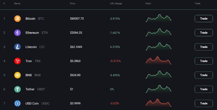Viewport: 217px width, 110px height.
Task: Click the blue Litecoin coin icon
Action: click(17, 47)
